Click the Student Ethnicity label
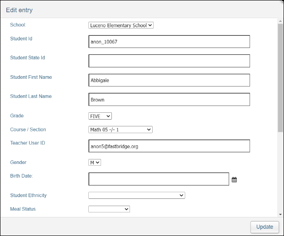The width and height of the screenshot is (284, 236). pos(28,195)
